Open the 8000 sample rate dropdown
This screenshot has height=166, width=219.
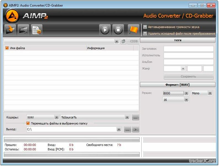coord(186,93)
